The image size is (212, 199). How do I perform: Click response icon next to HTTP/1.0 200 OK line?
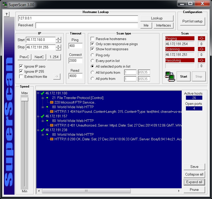pos(52,139)
